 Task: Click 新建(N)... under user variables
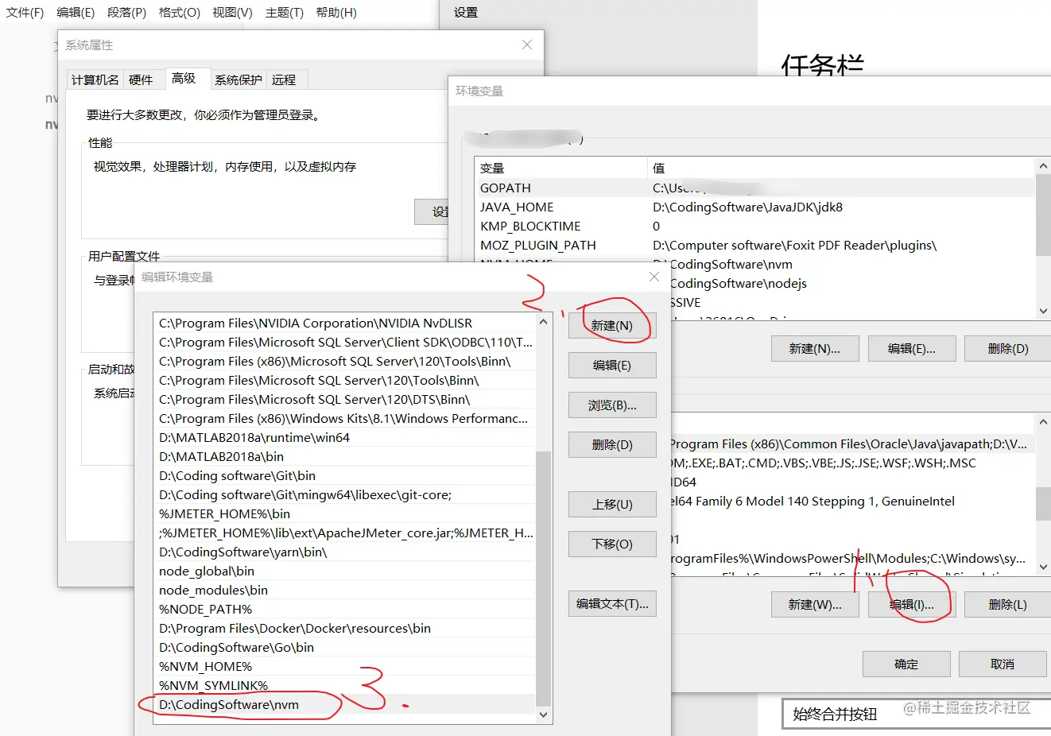point(815,349)
